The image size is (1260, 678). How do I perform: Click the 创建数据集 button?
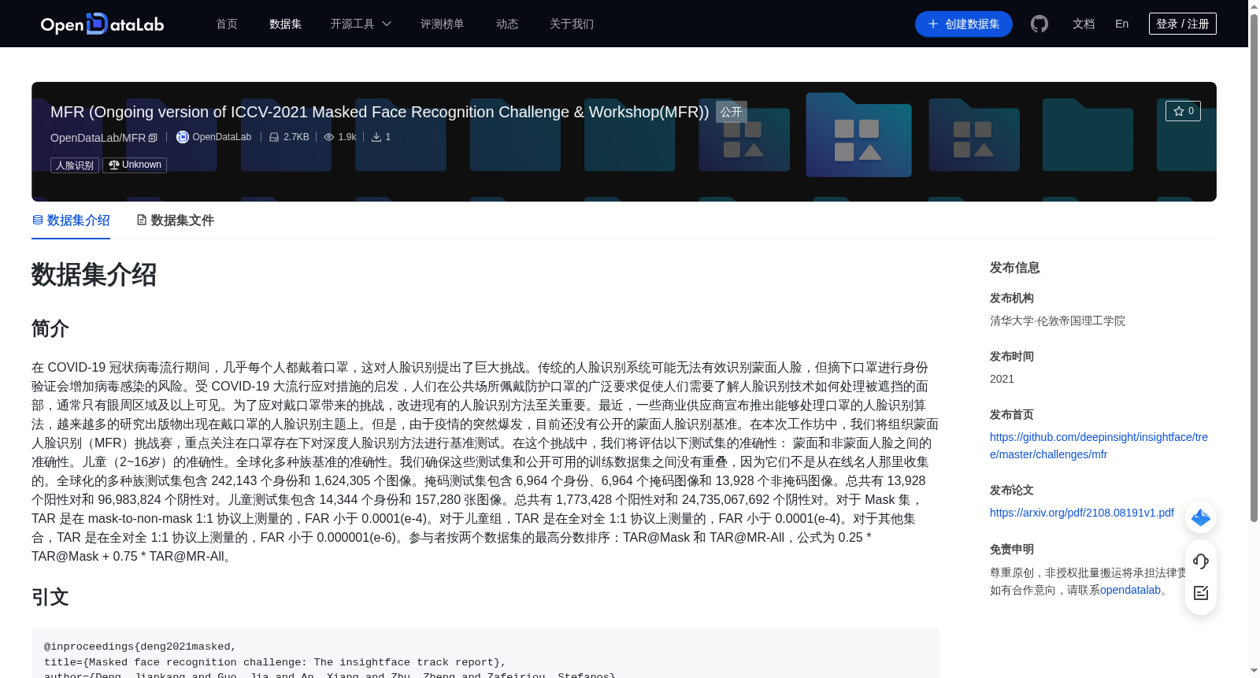(964, 24)
